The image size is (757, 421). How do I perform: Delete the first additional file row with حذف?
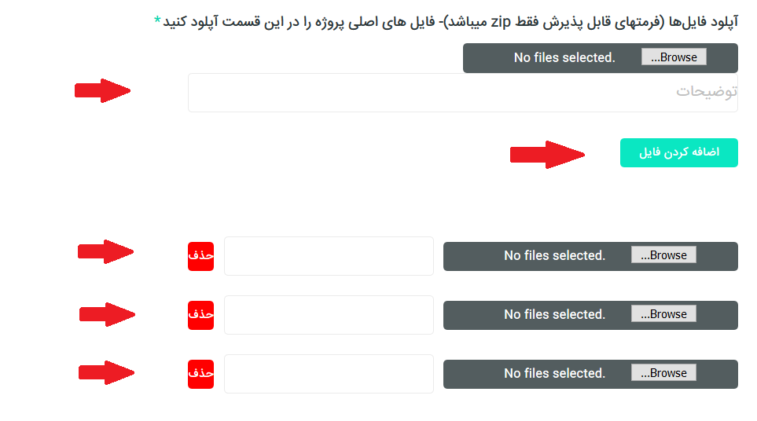click(x=200, y=256)
